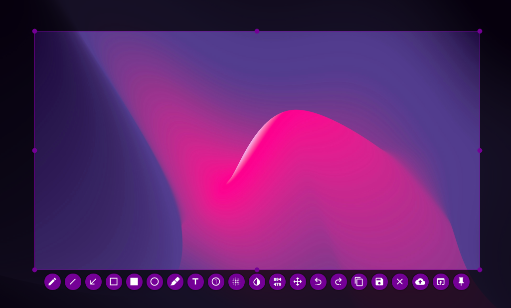
Task: Redo the last undone modification
Action: (339, 282)
